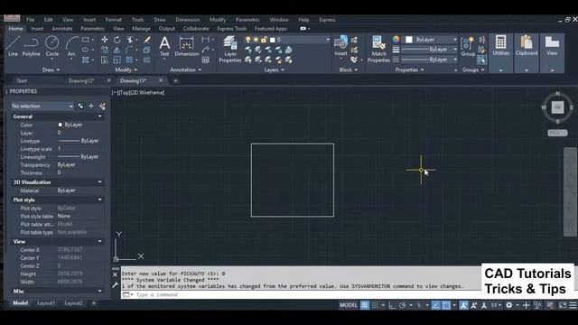
Task: Expand the Annotation panel dropdown
Action: coord(185,70)
